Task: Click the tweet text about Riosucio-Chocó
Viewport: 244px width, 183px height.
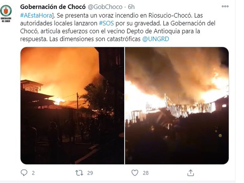Action: click(x=118, y=27)
